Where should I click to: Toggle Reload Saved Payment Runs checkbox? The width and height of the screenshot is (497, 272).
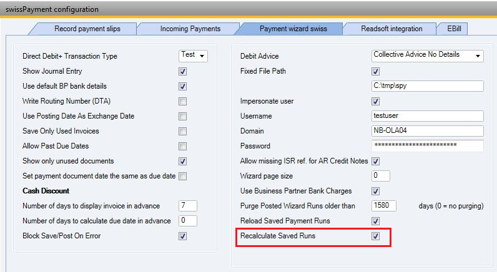coord(376,221)
